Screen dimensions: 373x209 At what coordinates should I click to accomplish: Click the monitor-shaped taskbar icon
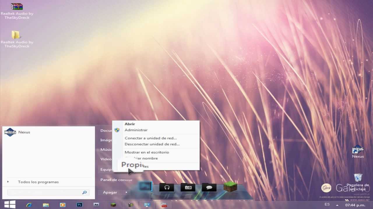click(147, 205)
